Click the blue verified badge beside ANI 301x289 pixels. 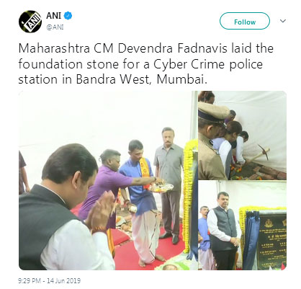click(68, 16)
